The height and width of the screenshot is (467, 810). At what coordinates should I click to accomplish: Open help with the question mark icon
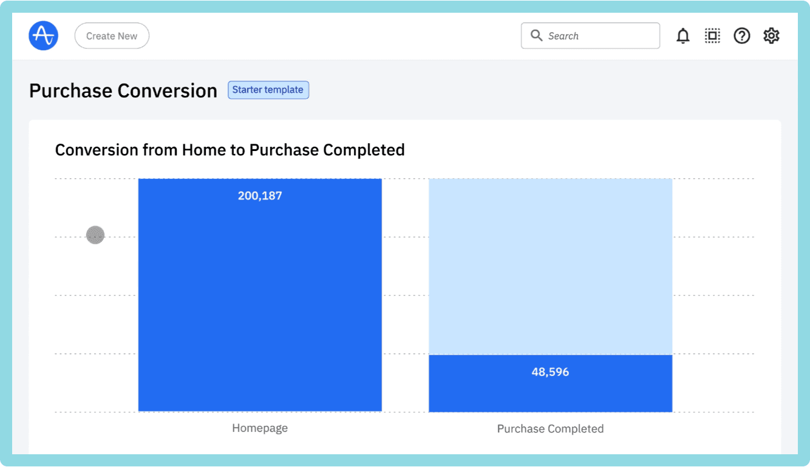point(741,35)
